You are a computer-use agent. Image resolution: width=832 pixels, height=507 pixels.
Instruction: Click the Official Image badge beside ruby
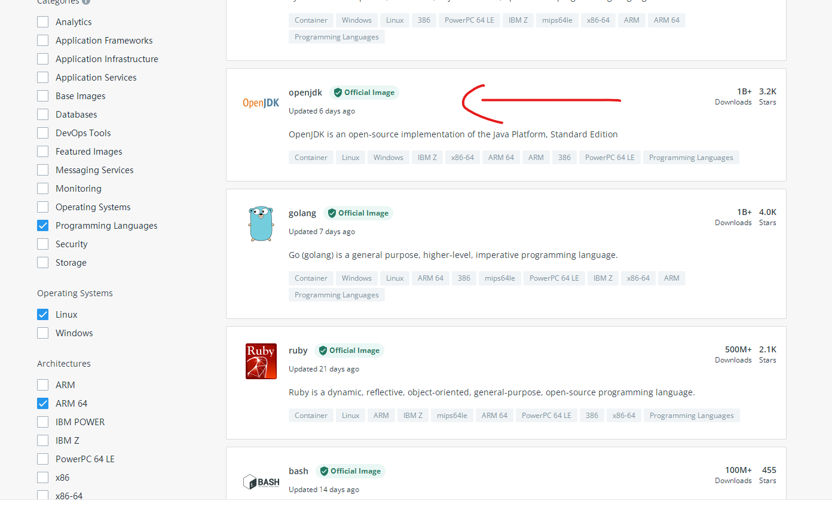pos(349,350)
